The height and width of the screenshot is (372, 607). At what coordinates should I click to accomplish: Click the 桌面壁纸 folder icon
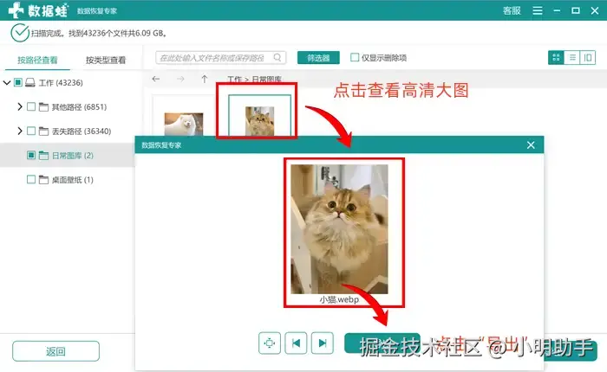pyautogui.click(x=43, y=180)
